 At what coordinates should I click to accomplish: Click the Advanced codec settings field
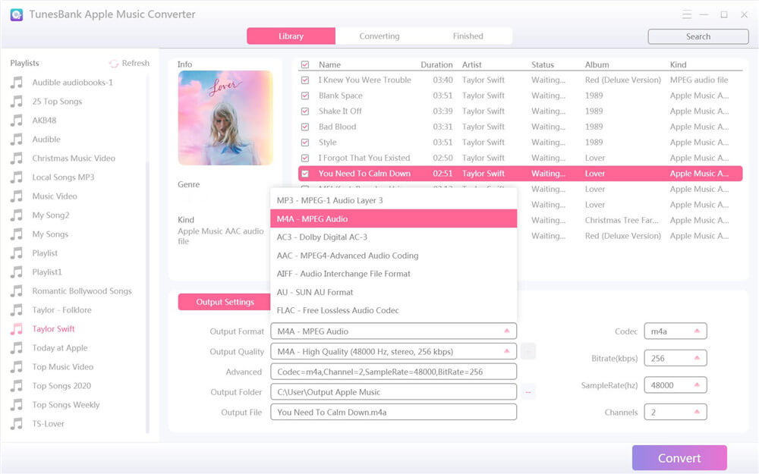[393, 372]
